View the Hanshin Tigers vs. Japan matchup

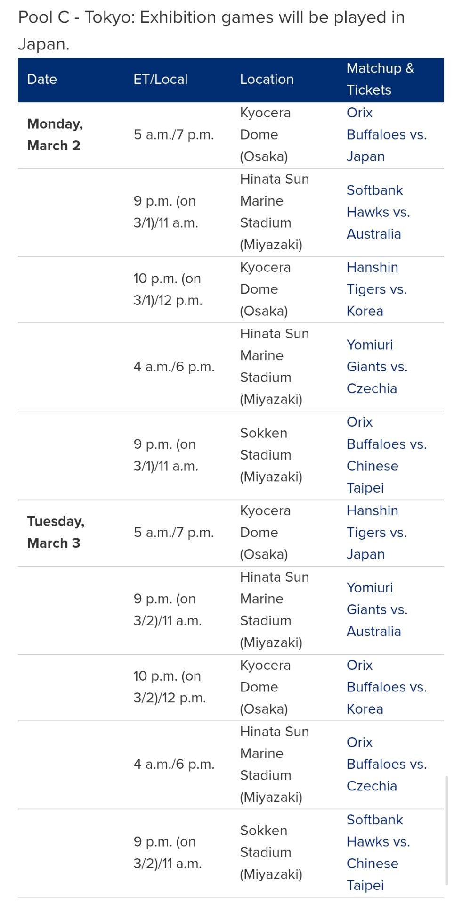[x=376, y=533]
